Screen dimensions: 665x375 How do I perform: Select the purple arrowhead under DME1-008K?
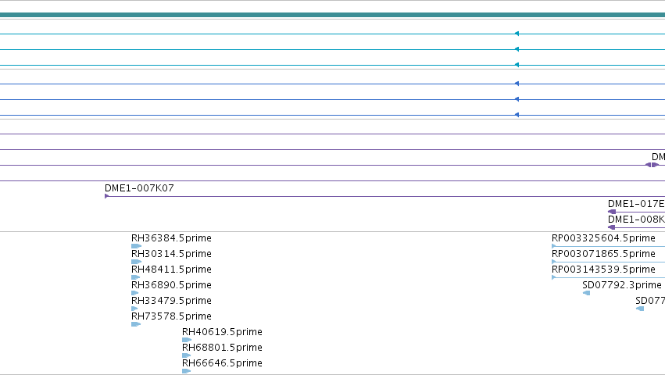(x=612, y=227)
